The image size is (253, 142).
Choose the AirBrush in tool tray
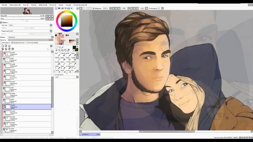tap(63, 54)
